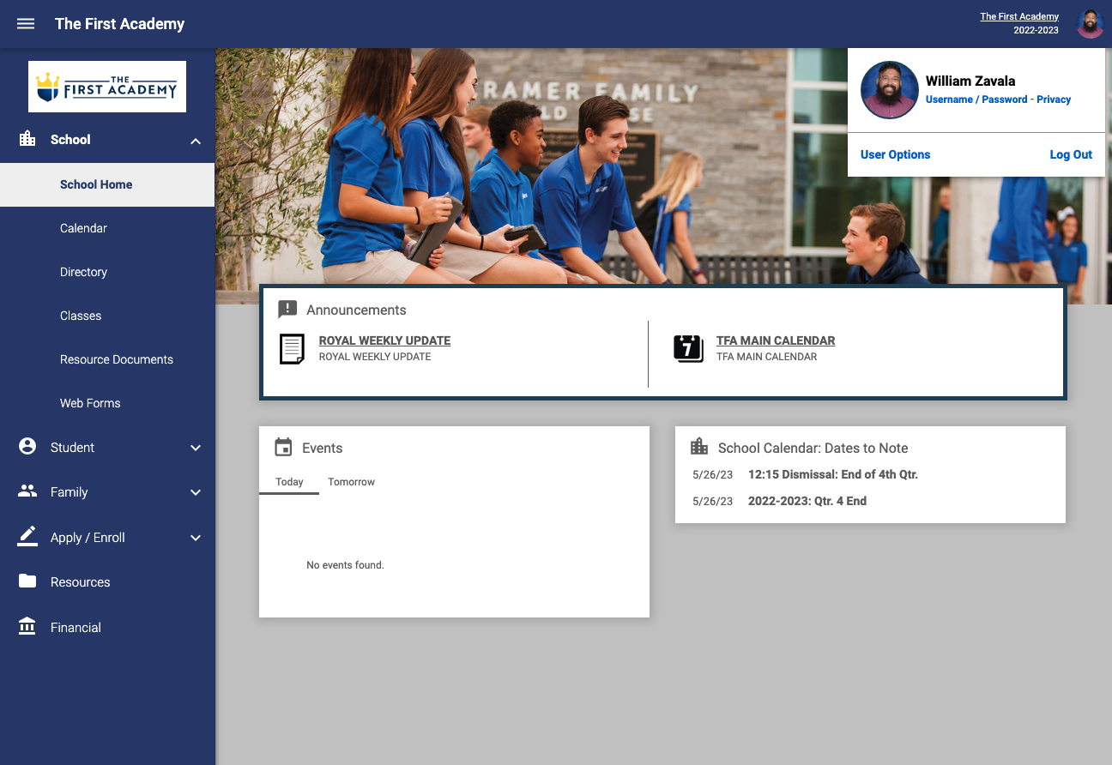Click the School building icon in sidebar
This screenshot has width=1112, height=765.
pos(27,139)
